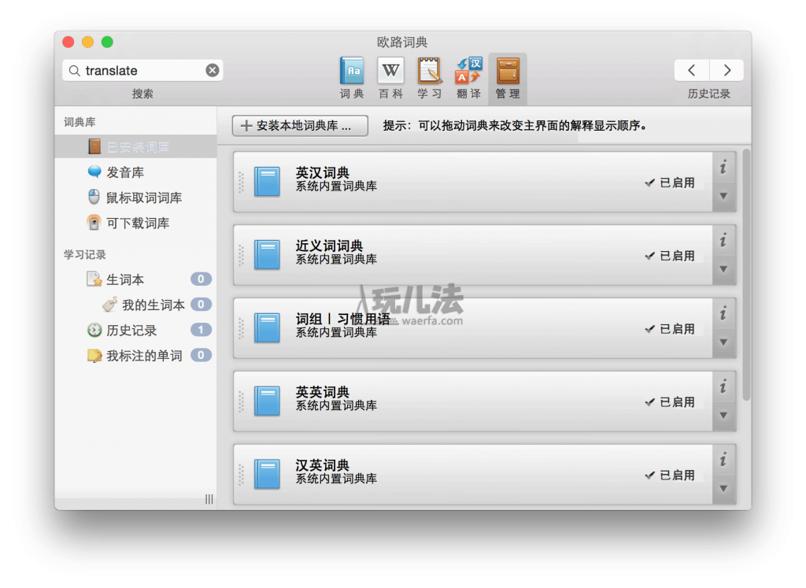Viewport: 806px width, 588px height.
Task: Click 历史记录 count badge 1
Action: pos(201,330)
